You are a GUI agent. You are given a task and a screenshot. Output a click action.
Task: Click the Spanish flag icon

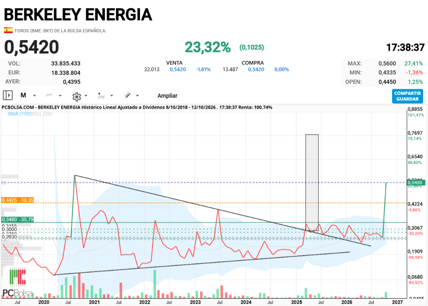[x=8, y=30]
